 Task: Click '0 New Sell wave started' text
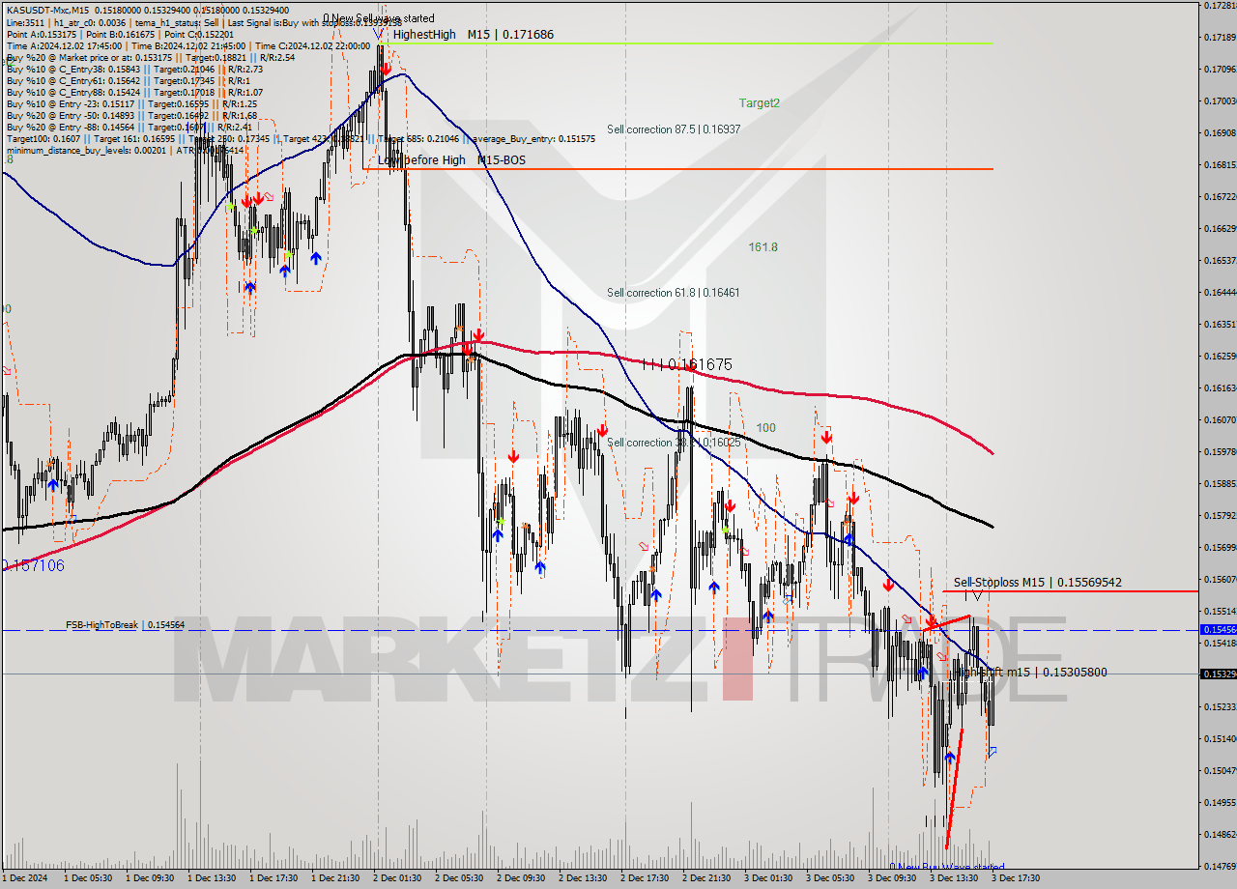tap(378, 18)
